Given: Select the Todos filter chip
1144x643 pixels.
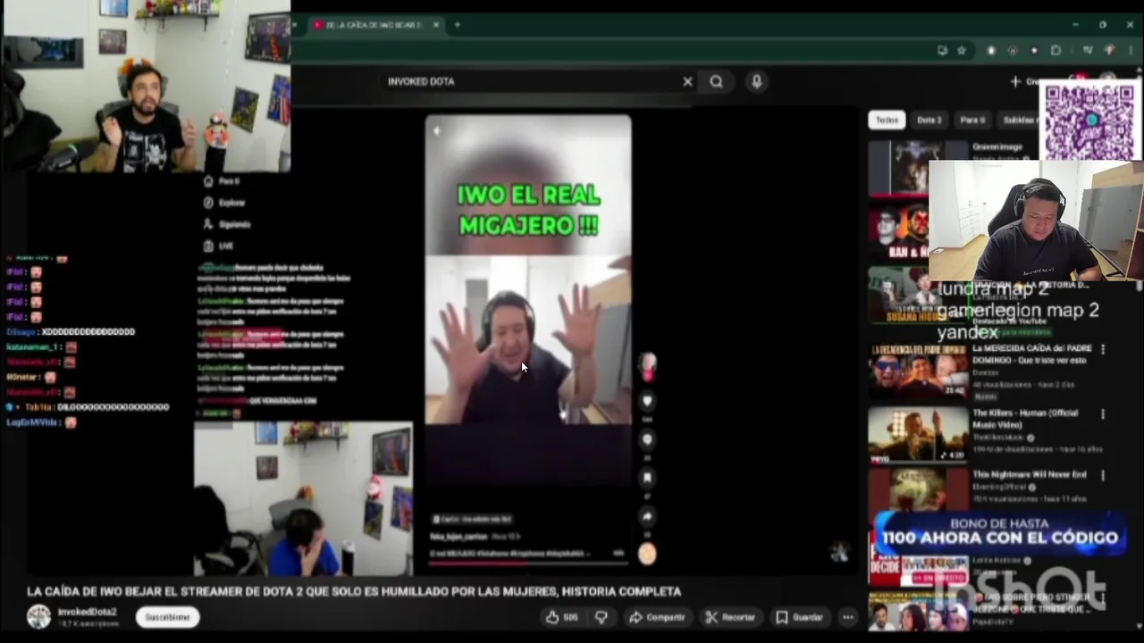Looking at the screenshot, I should 887,120.
